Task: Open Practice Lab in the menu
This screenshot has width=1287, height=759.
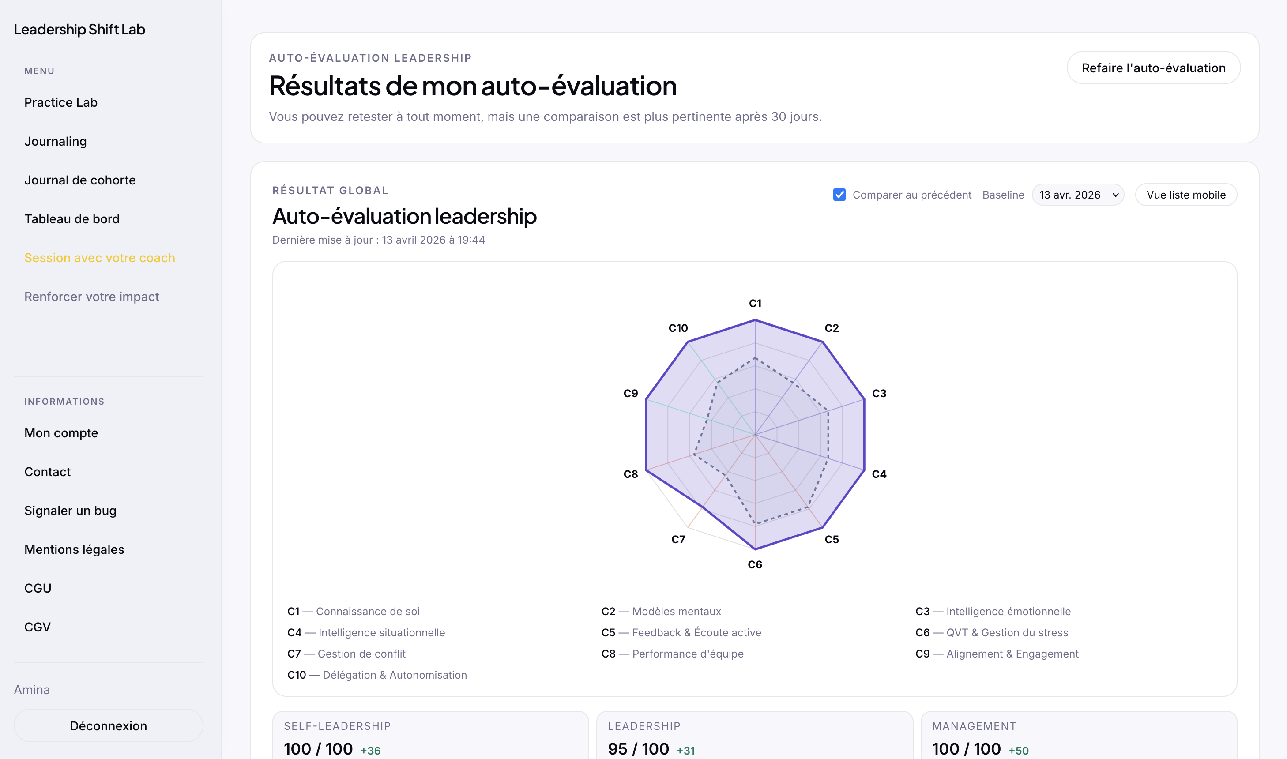Action: coord(61,102)
